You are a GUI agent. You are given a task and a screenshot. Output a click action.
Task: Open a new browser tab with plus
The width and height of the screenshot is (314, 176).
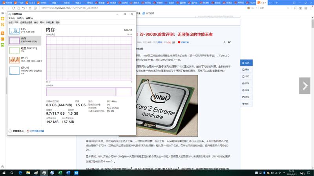click(277, 3)
